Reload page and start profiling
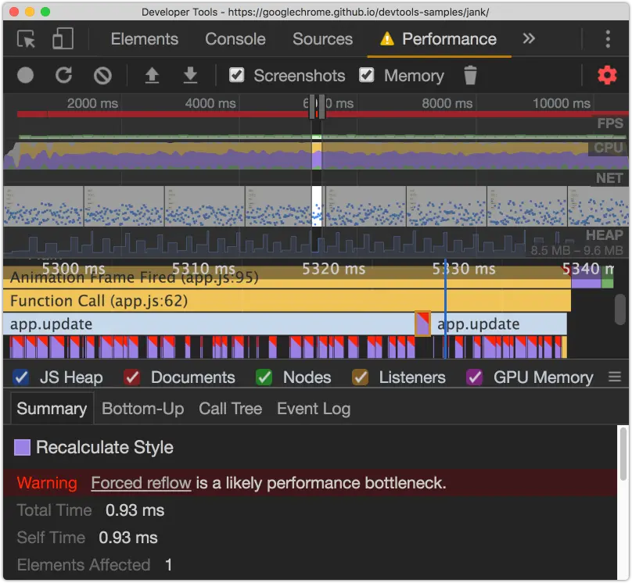632x583 pixels. pyautogui.click(x=63, y=75)
